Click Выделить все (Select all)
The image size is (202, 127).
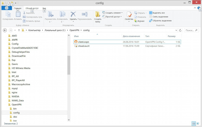point(157,13)
